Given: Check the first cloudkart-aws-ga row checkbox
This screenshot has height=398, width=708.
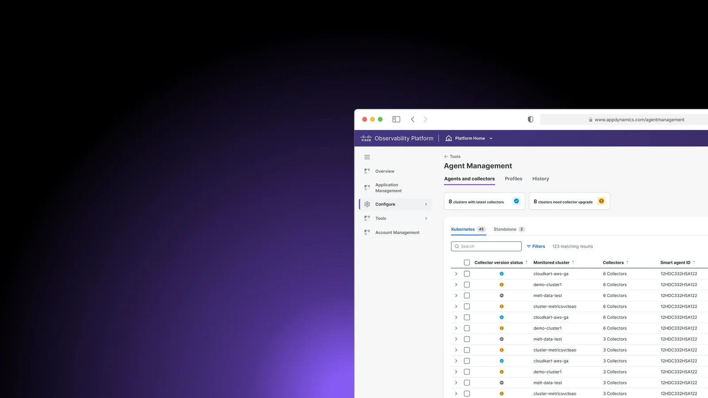Looking at the screenshot, I should [467, 274].
